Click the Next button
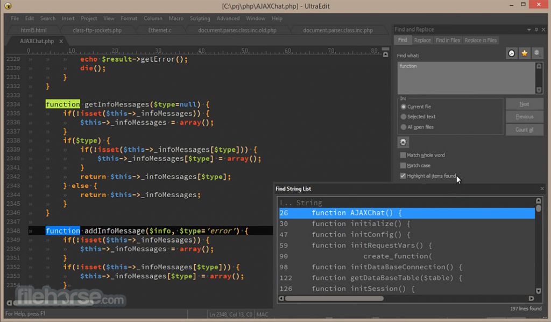 pyautogui.click(x=524, y=104)
